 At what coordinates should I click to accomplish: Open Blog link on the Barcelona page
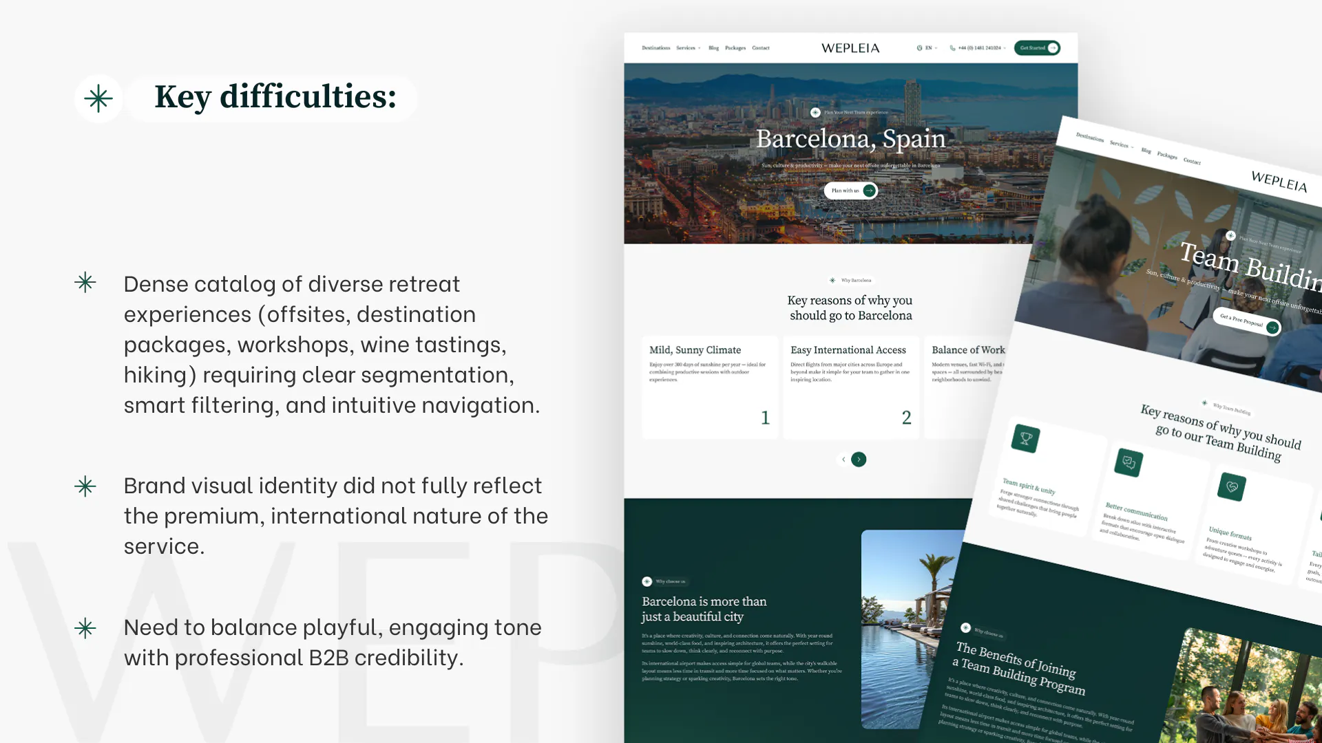pos(713,48)
